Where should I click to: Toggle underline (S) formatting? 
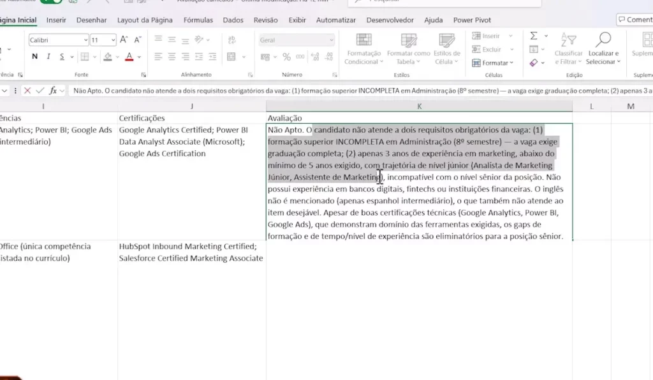(62, 57)
